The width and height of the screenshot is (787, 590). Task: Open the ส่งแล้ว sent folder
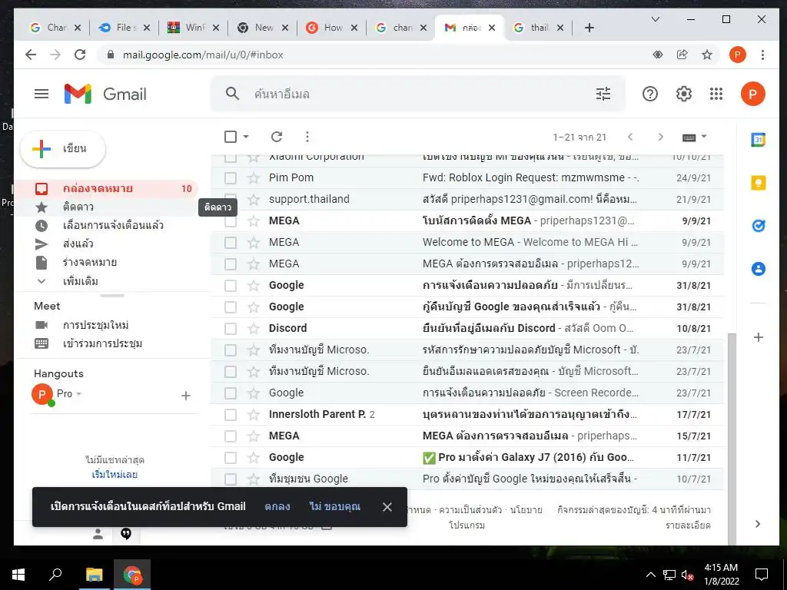pos(106,244)
